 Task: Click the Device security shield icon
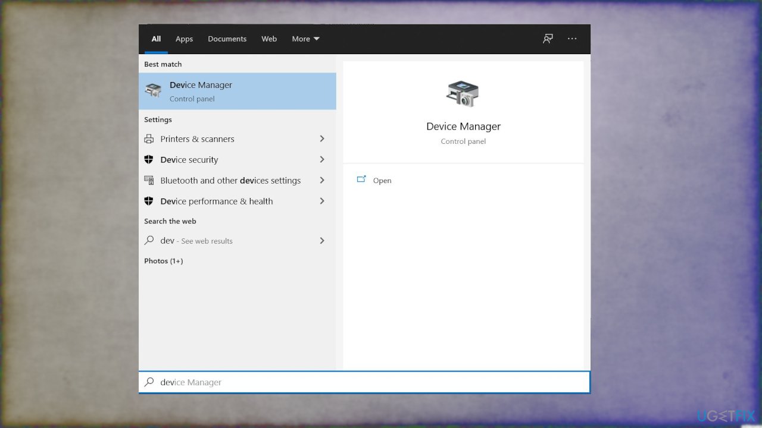(149, 159)
